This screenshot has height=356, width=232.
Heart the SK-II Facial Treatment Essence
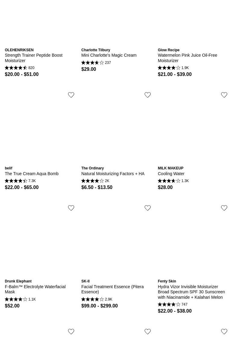pos(148,208)
